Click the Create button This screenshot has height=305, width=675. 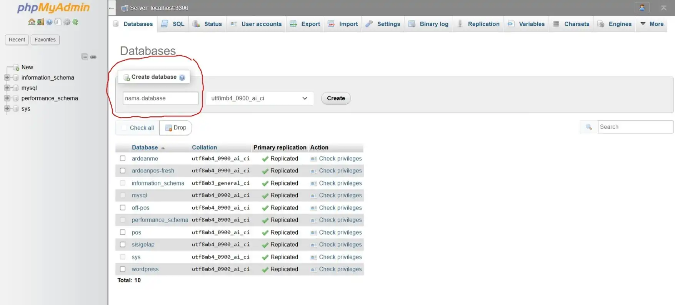[336, 98]
